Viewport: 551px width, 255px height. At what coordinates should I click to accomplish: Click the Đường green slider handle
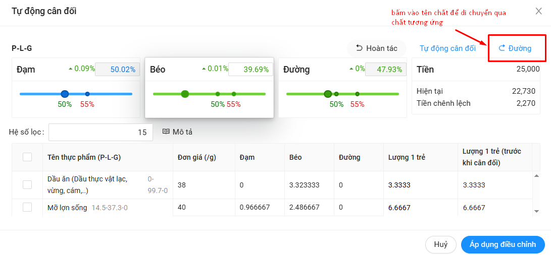pos(328,94)
